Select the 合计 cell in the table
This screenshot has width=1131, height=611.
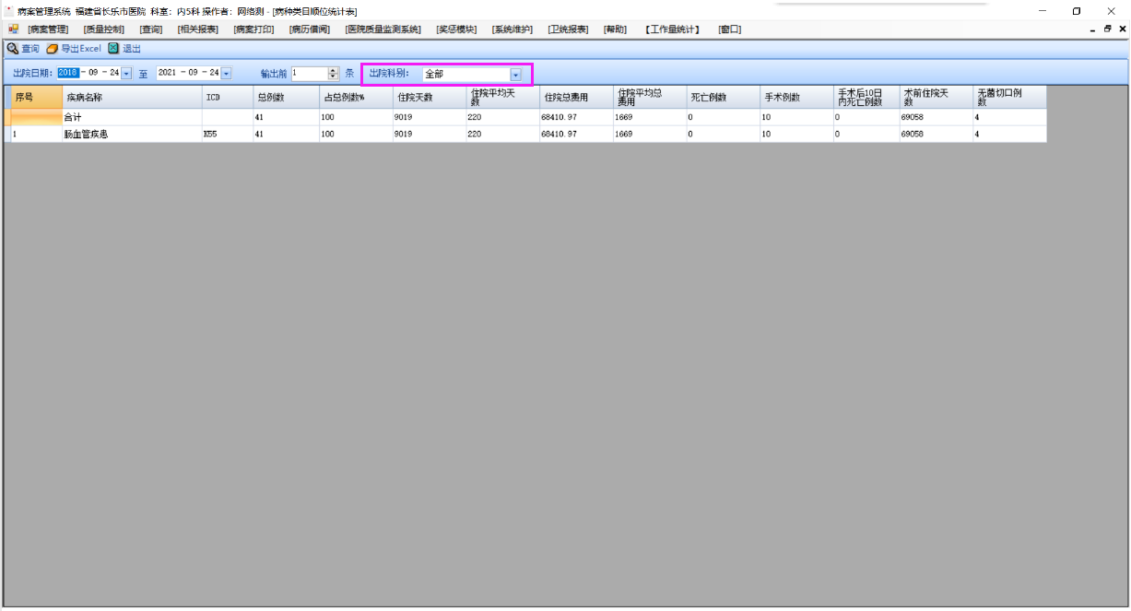tap(133, 117)
